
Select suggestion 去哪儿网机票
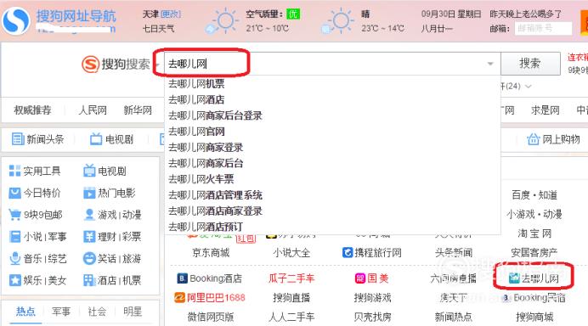(196, 83)
